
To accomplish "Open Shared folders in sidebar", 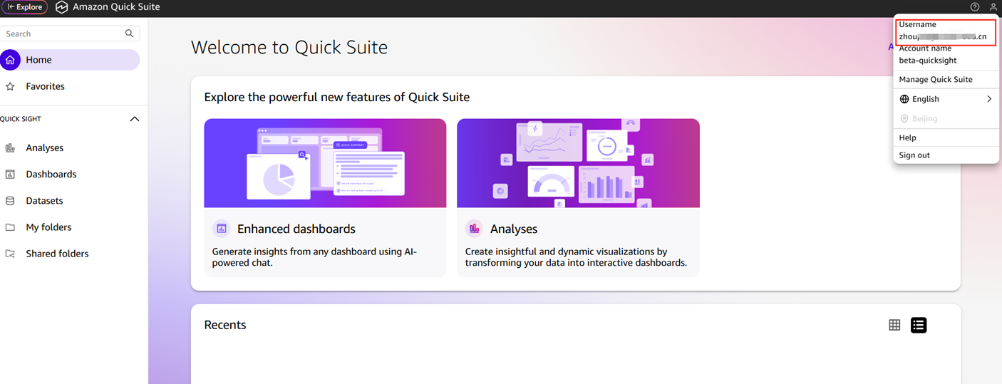I will (57, 254).
